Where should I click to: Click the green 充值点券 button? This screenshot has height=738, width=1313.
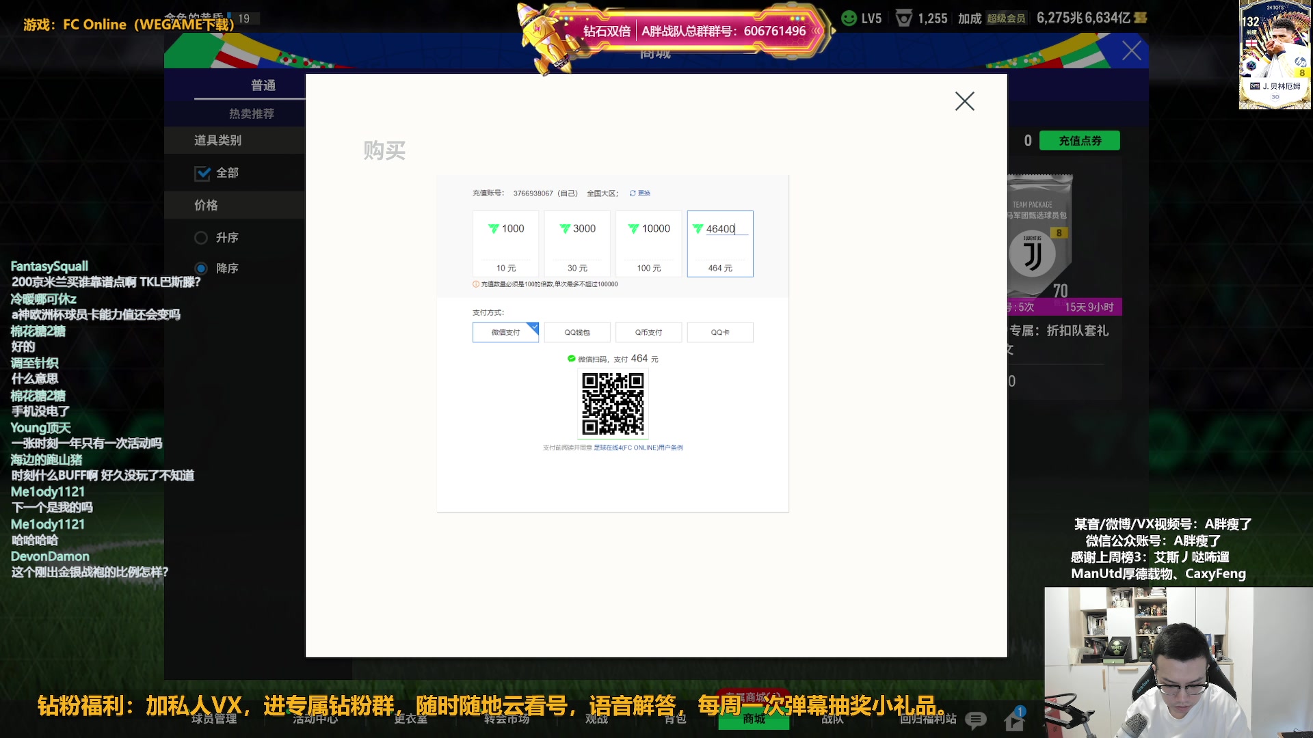point(1079,140)
